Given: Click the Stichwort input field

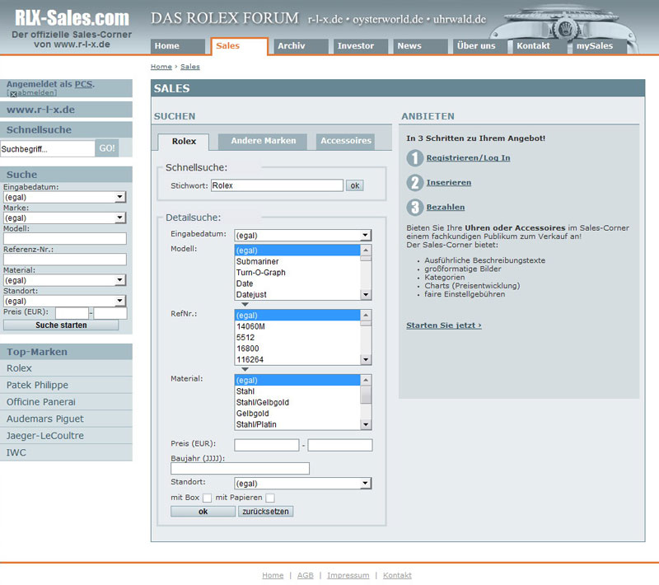Looking at the screenshot, I should coord(277,185).
